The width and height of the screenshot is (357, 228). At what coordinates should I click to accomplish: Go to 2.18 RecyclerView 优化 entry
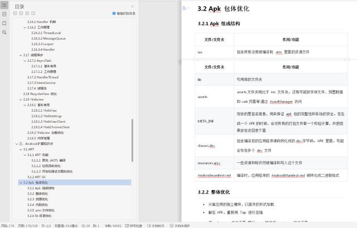(x=40, y=94)
